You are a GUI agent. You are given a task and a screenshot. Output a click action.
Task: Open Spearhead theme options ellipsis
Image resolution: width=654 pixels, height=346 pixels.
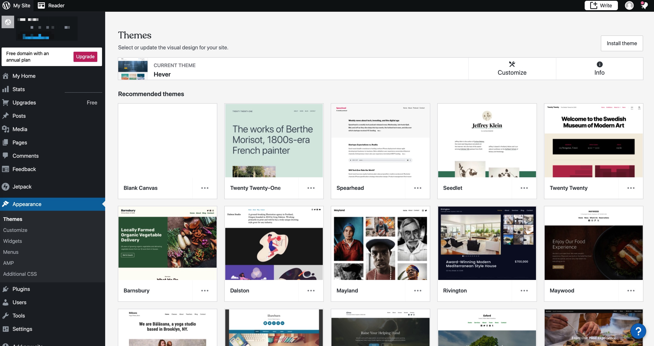[418, 188]
